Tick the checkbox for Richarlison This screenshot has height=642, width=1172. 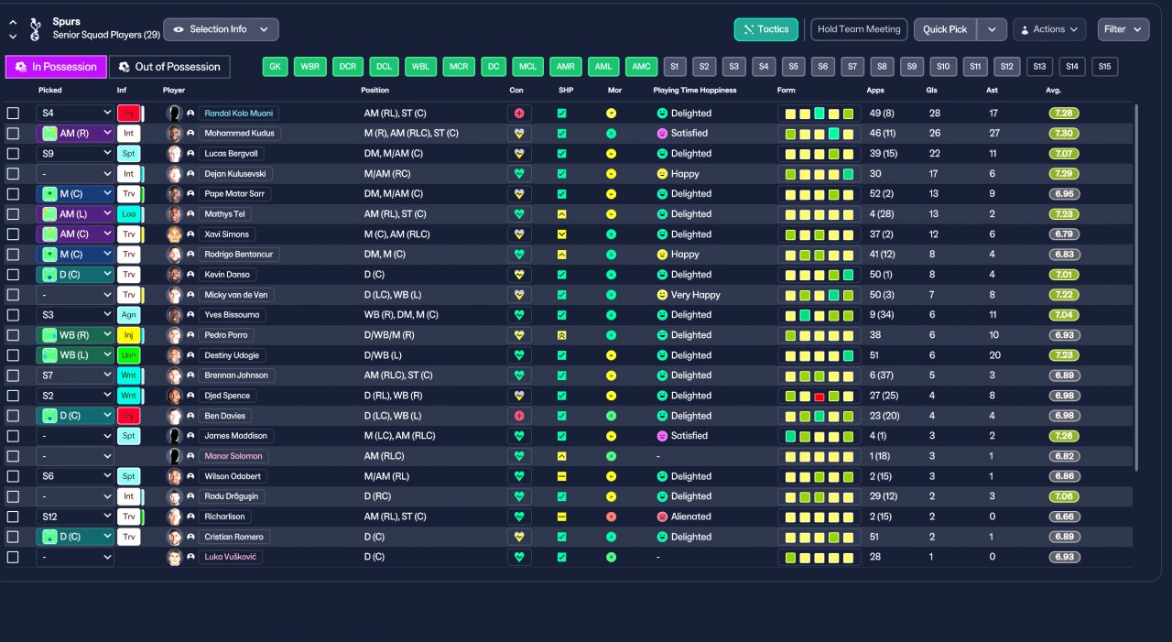pyautogui.click(x=13, y=517)
